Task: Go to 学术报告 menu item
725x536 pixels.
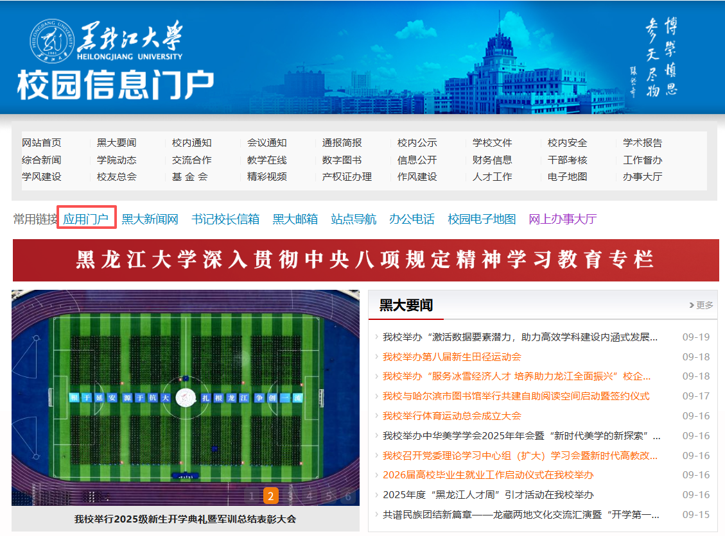Action: pyautogui.click(x=642, y=143)
